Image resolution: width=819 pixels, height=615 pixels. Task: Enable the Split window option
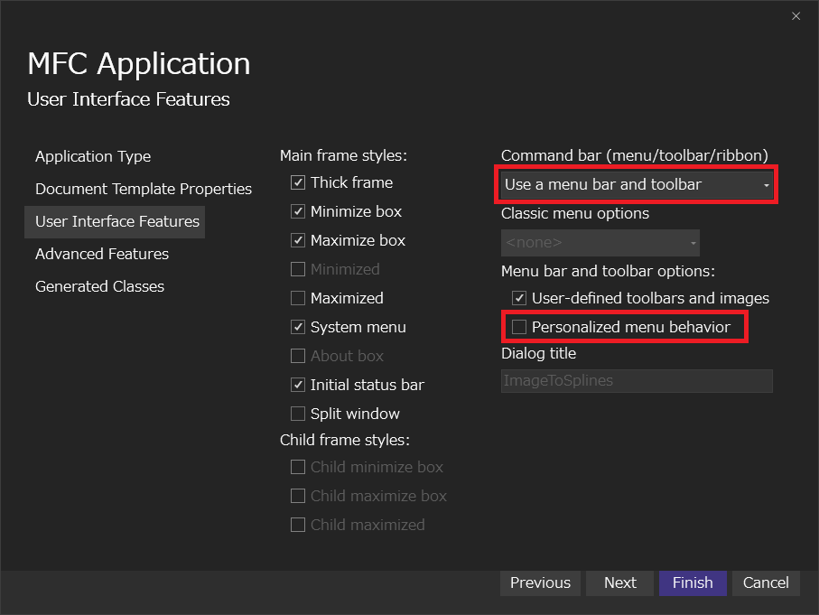[x=298, y=414]
